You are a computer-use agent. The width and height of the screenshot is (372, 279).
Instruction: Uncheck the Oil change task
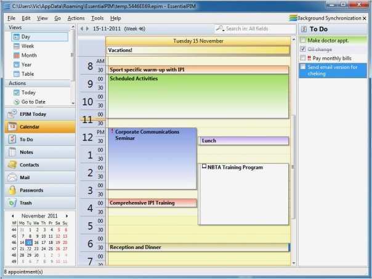(303, 49)
